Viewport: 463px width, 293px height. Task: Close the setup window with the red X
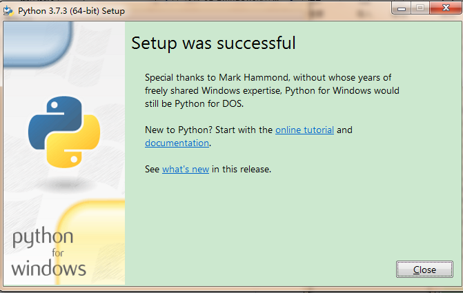pos(445,8)
